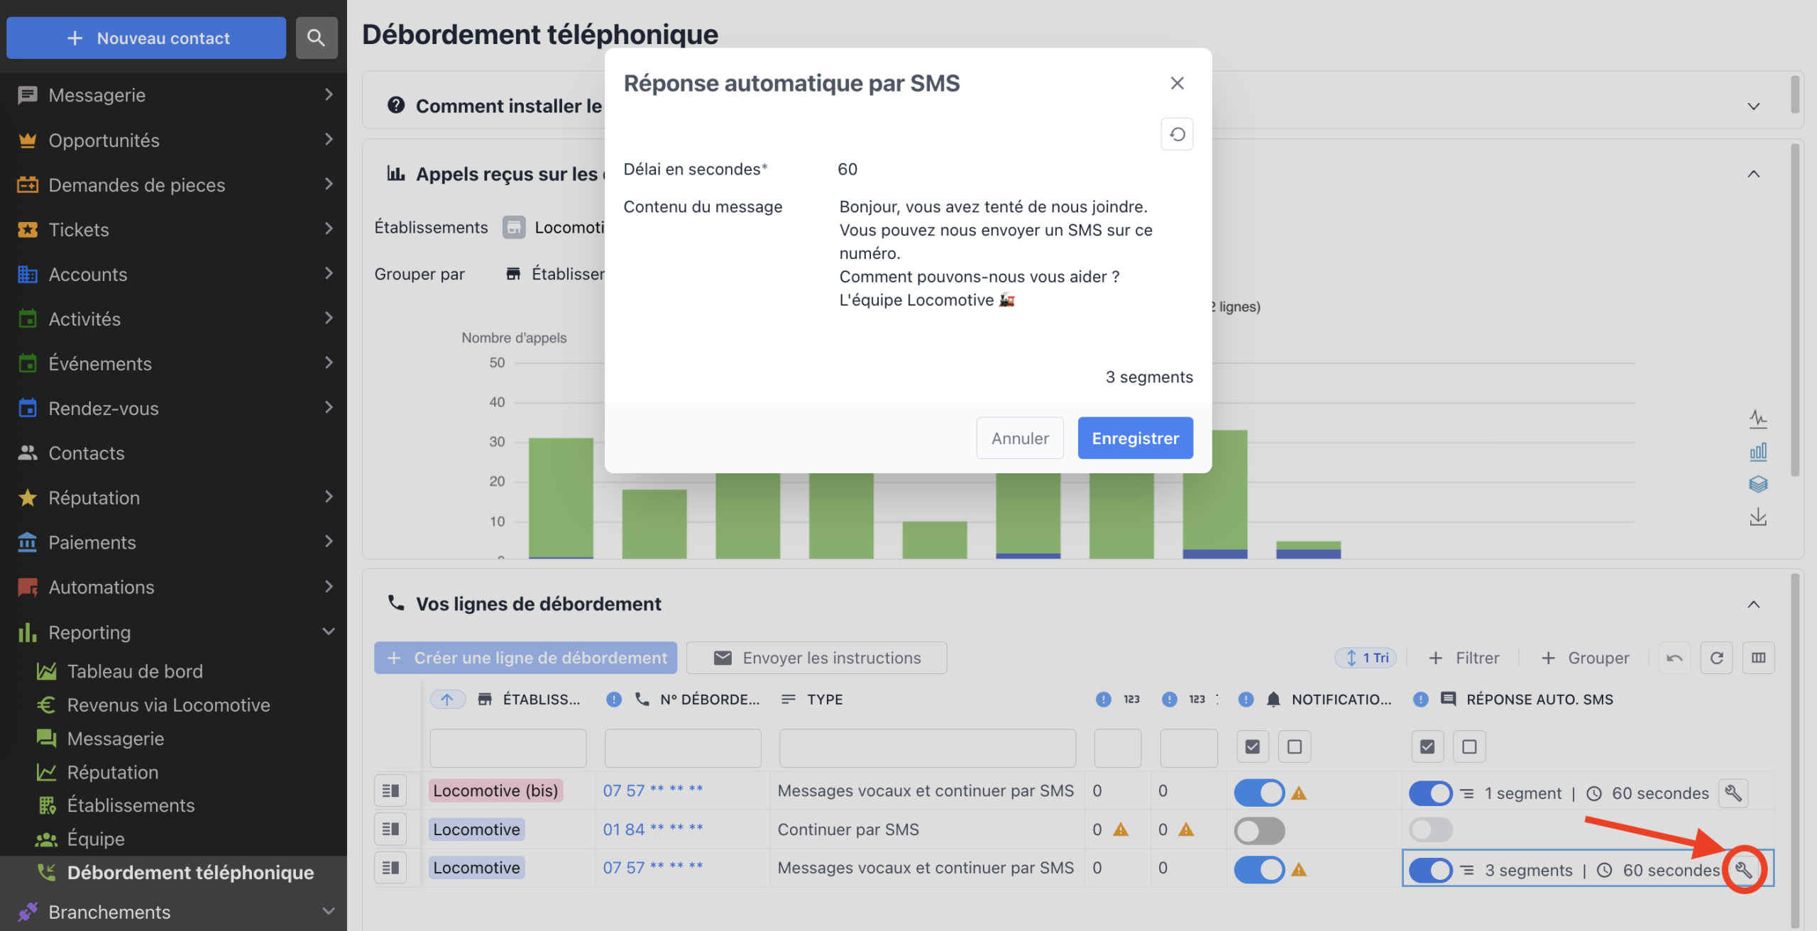Image resolution: width=1817 pixels, height=931 pixels.
Task: Switch chart to bar chart view icon
Action: click(1757, 451)
